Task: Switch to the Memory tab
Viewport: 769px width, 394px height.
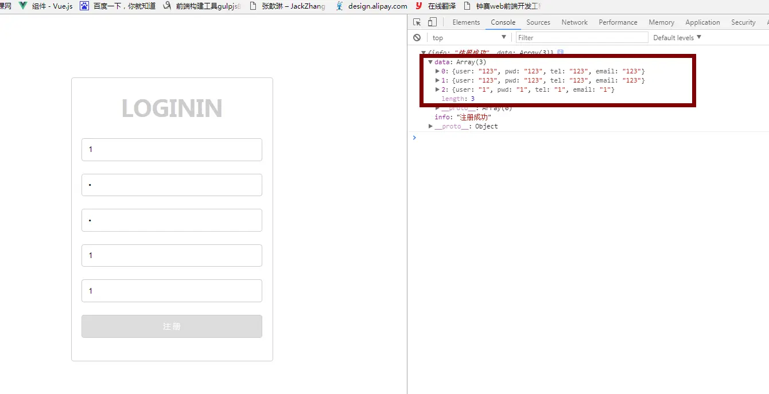Action: click(x=662, y=22)
